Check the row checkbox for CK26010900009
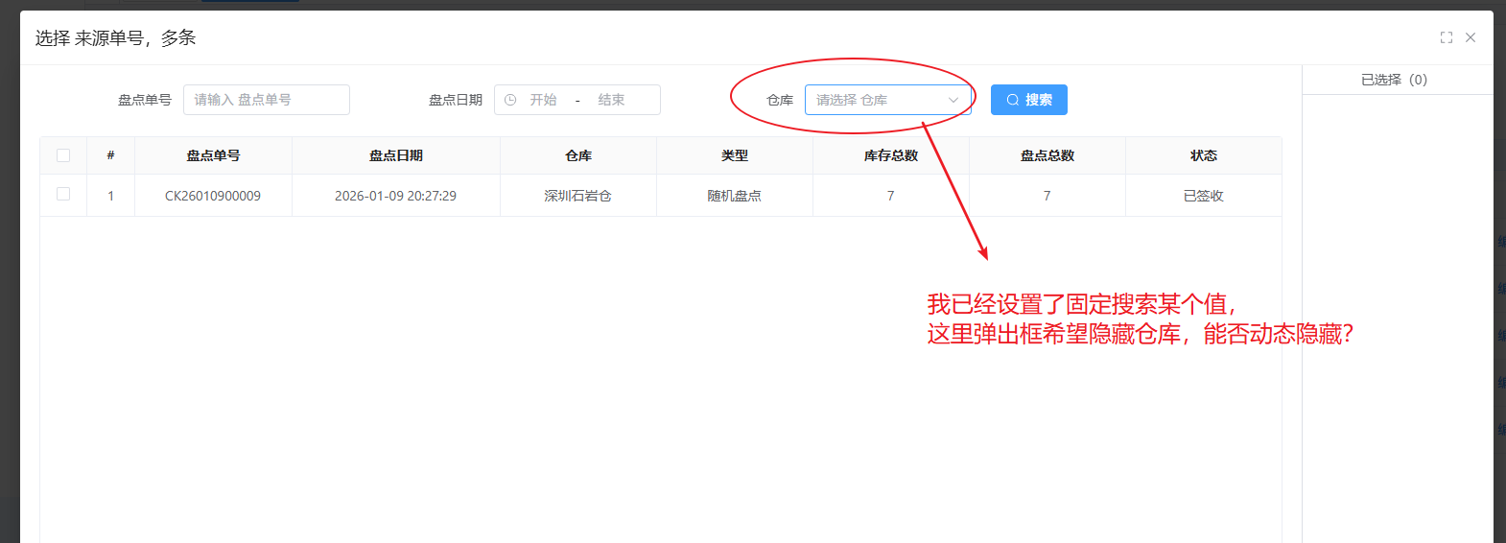 pos(63,195)
